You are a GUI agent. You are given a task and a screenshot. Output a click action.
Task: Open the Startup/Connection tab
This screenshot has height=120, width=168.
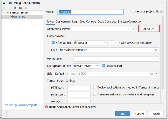tap(130, 22)
